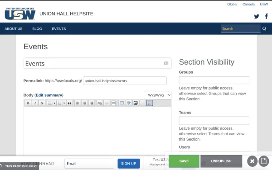Insert an image using the picture icon
The image size is (272, 170).
click(x=136, y=103)
